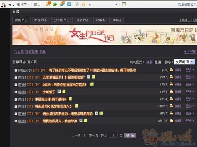Screen dimensions: 197x147
Task: Open the 发表时间 sort order dropdown
Action: [184, 62]
